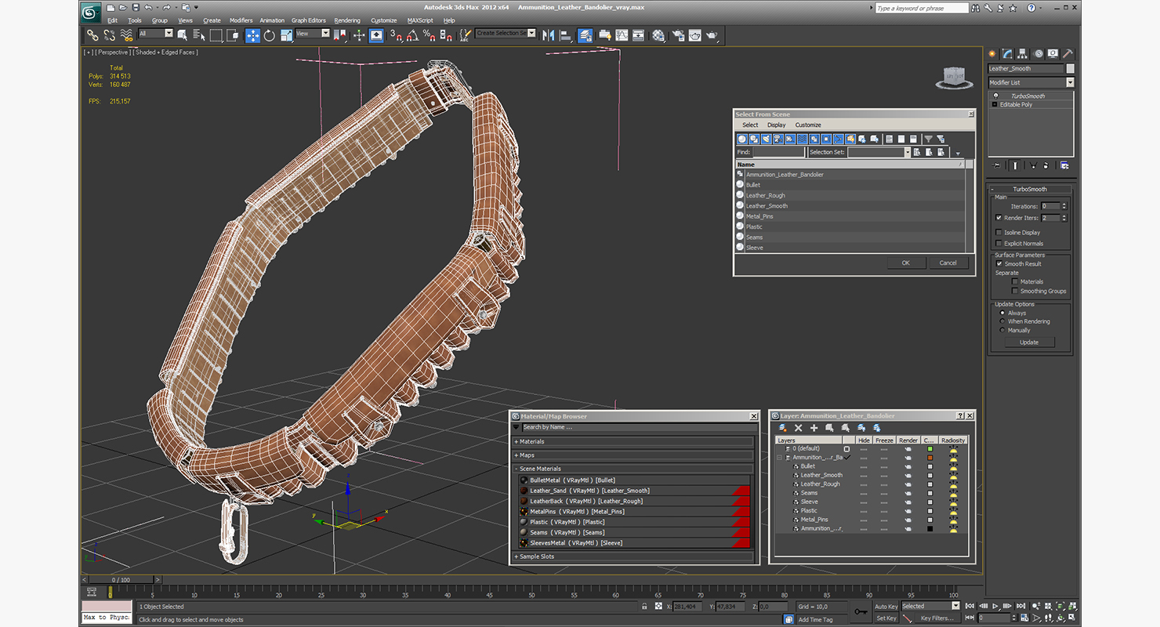Click Create New Layer icon in Layer dialog

pos(782,428)
